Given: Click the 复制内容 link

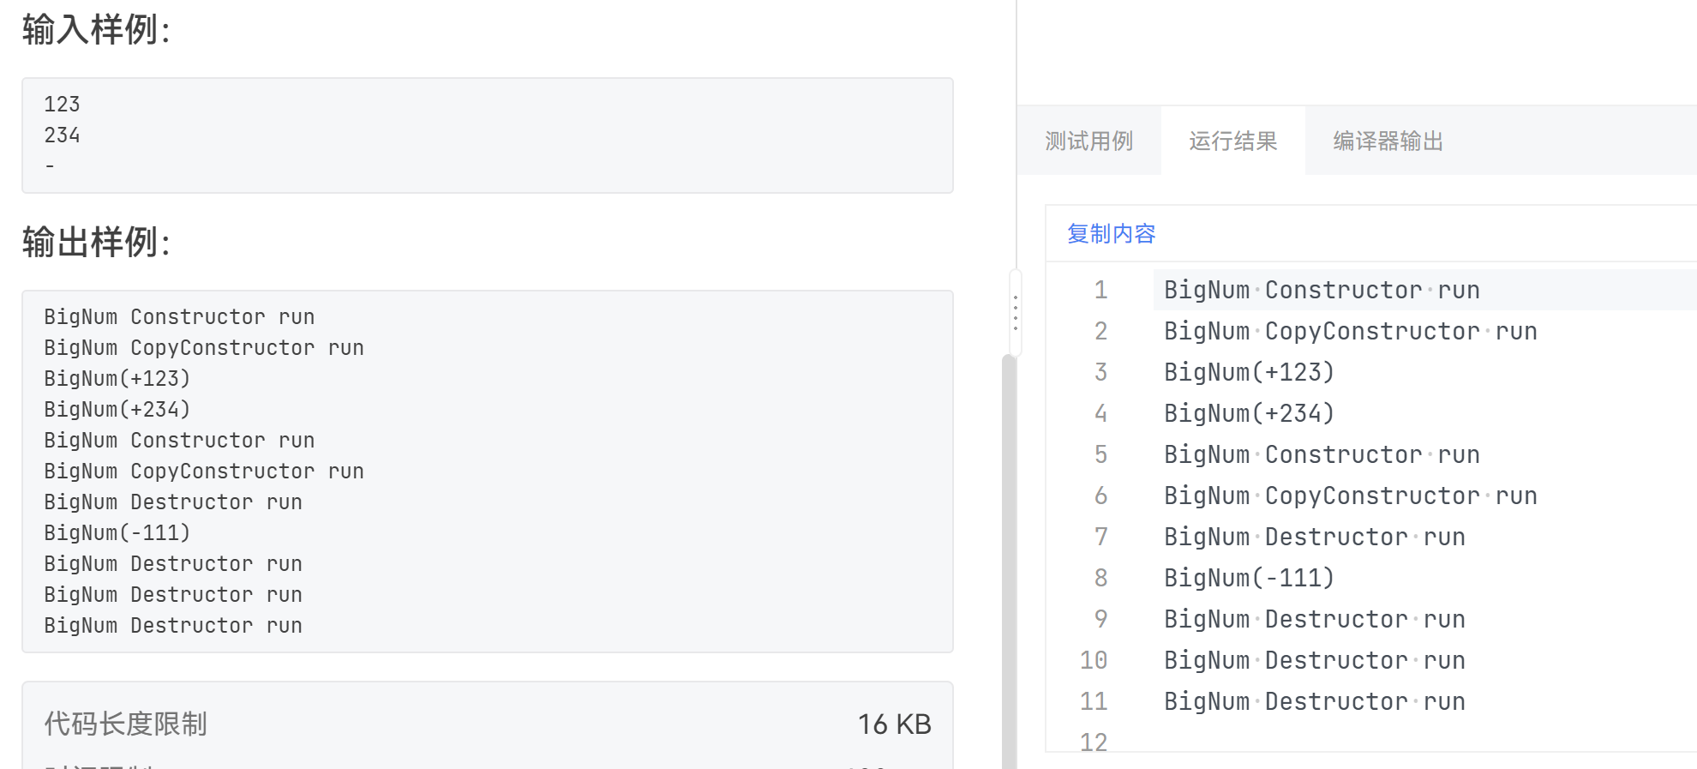Looking at the screenshot, I should [x=1111, y=233].
